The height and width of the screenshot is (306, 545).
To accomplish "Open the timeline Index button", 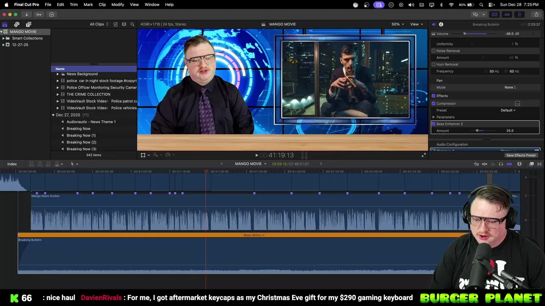I will [x=12, y=164].
